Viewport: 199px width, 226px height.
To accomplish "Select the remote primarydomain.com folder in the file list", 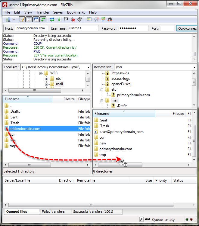I will click(142, 149).
